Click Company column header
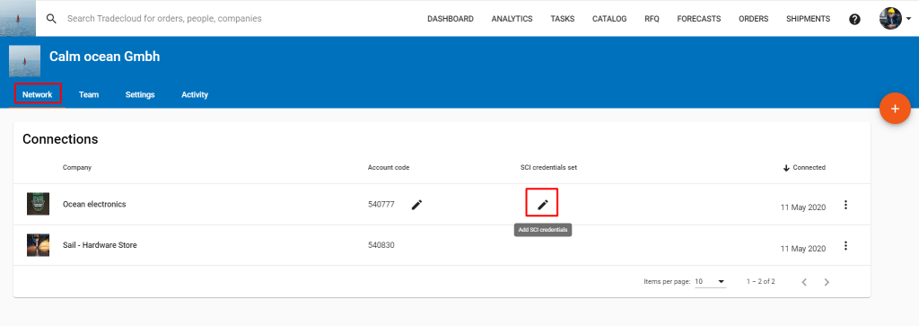This screenshot has width=919, height=326. pyautogui.click(x=77, y=168)
